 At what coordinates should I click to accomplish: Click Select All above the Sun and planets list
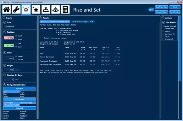[x=20, y=89]
